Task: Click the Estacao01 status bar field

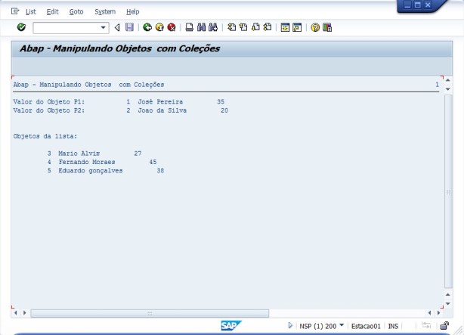Action: (x=366, y=325)
